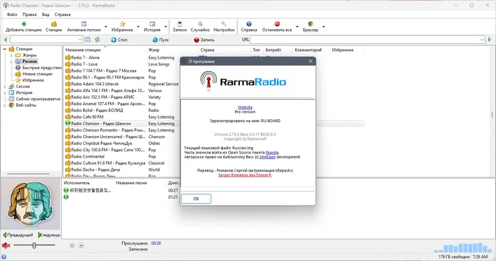Click Остановить все stop-all icon
Image resolution: width=496 pixels, height=261 pixels.
coord(277,24)
